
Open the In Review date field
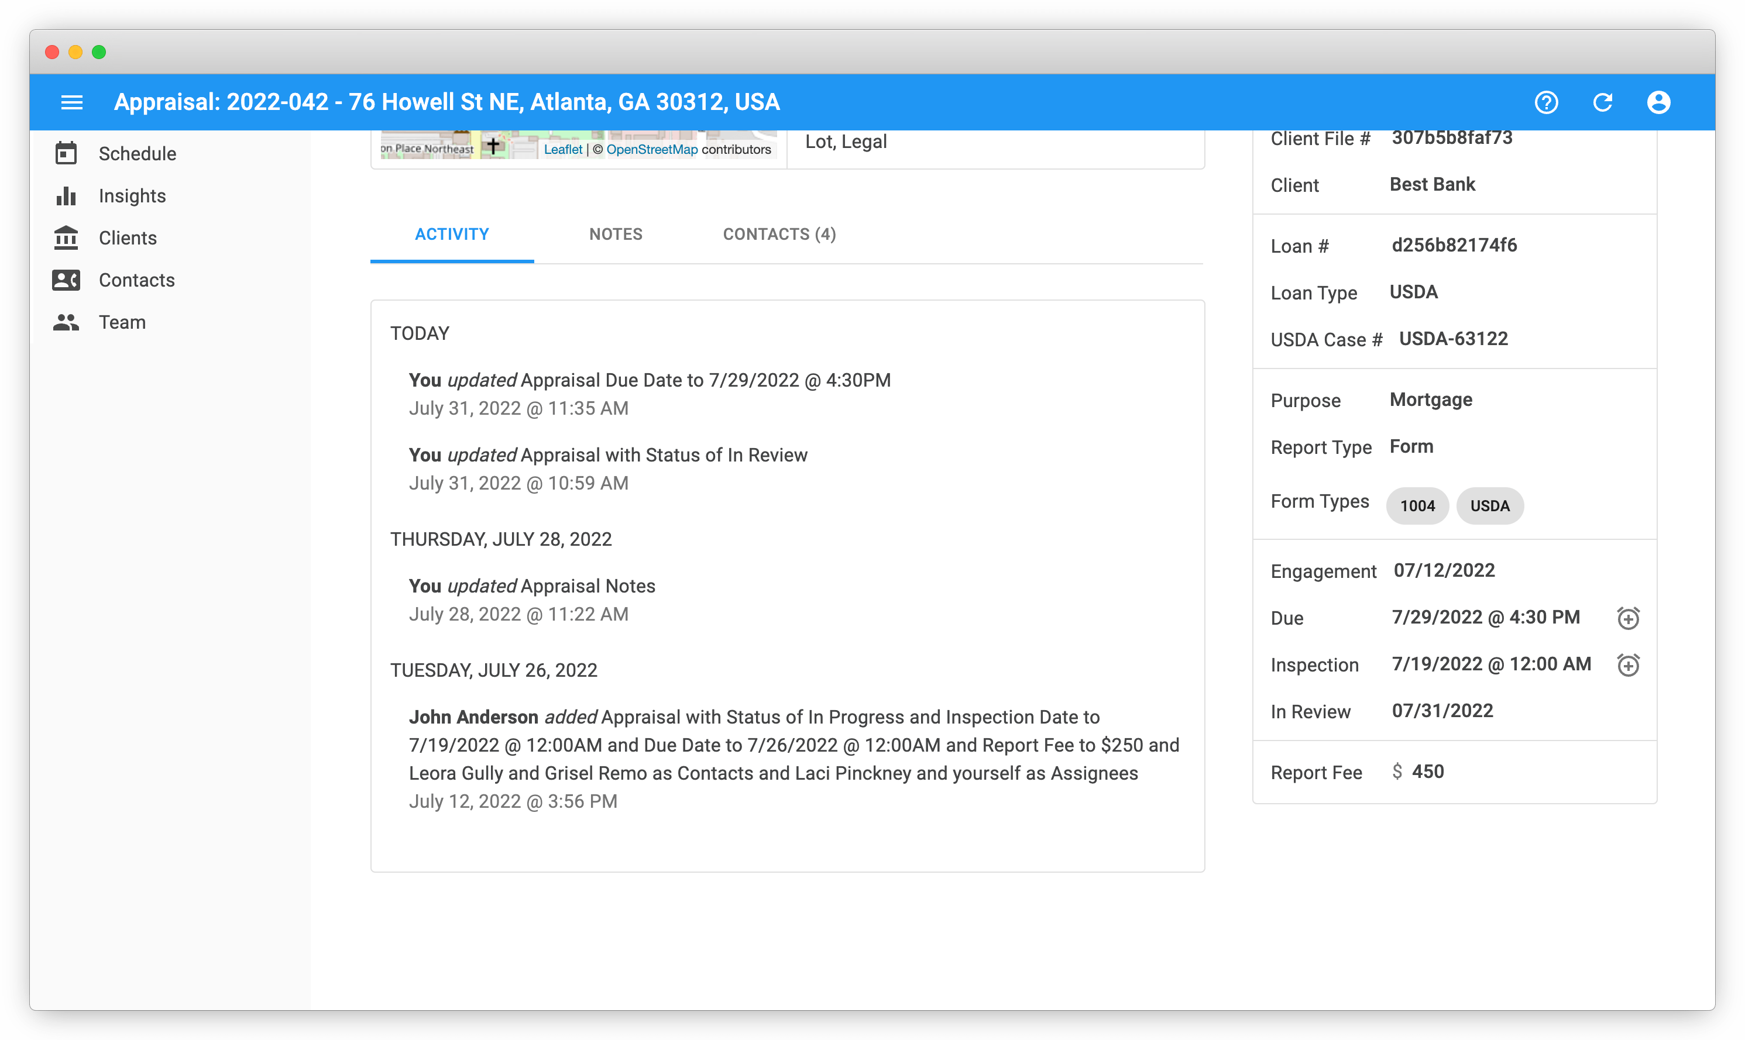coord(1442,711)
